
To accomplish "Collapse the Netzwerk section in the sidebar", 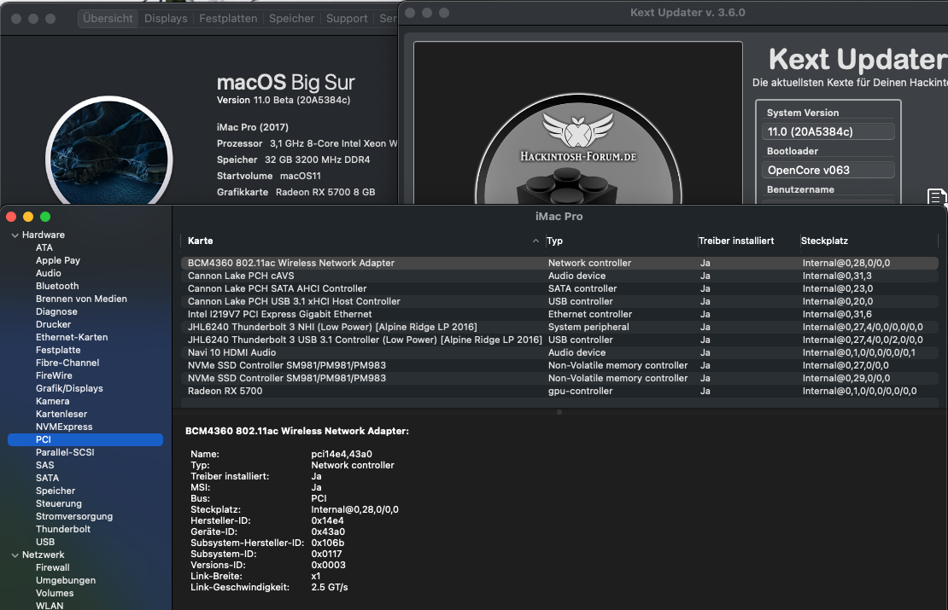I will [x=14, y=555].
